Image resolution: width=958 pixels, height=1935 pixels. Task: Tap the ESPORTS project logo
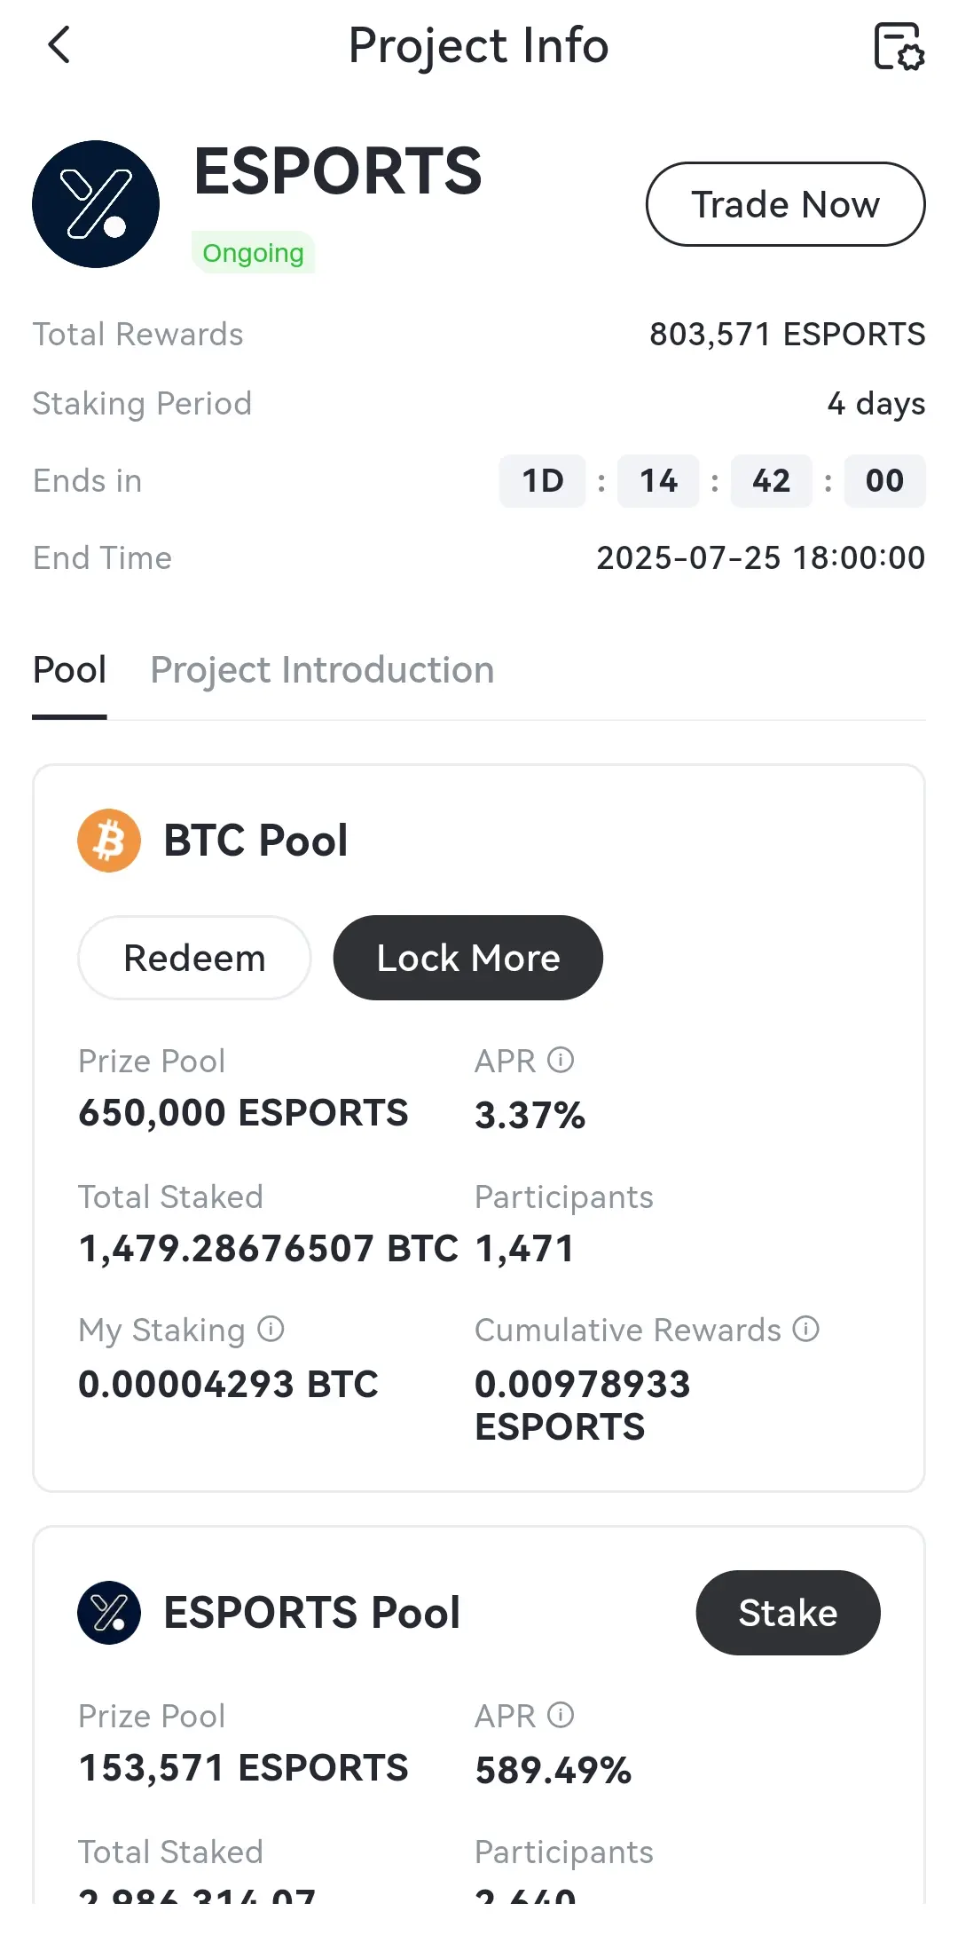pos(96,204)
